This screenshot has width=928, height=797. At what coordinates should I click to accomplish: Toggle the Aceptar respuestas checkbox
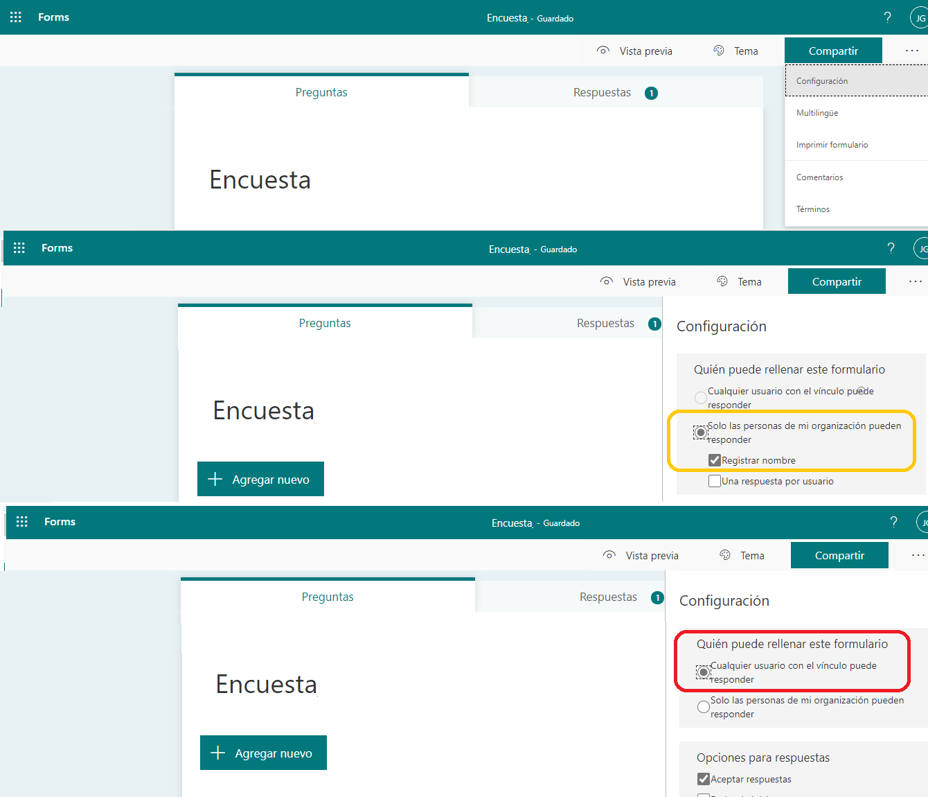[x=704, y=779]
